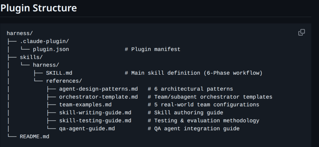Select 'plugin.json' file name
The height and width of the screenshot is (147, 319).
pos(51,49)
